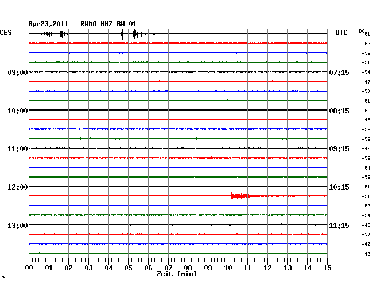
Task: Click the 09:00 local time label
Action: pyautogui.click(x=18, y=72)
